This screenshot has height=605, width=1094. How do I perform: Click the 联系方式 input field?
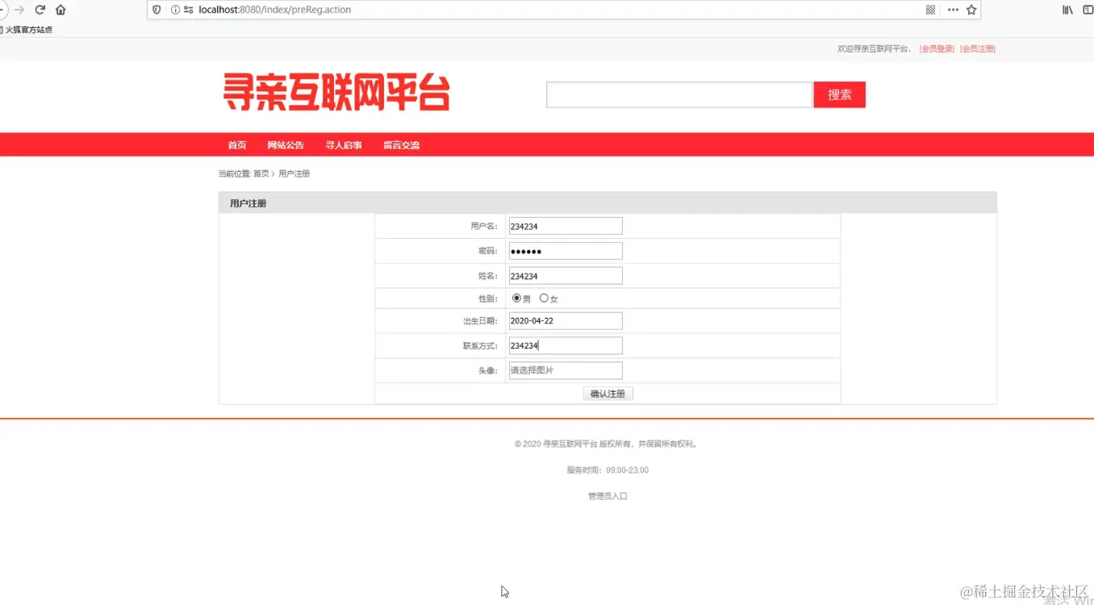click(x=565, y=345)
